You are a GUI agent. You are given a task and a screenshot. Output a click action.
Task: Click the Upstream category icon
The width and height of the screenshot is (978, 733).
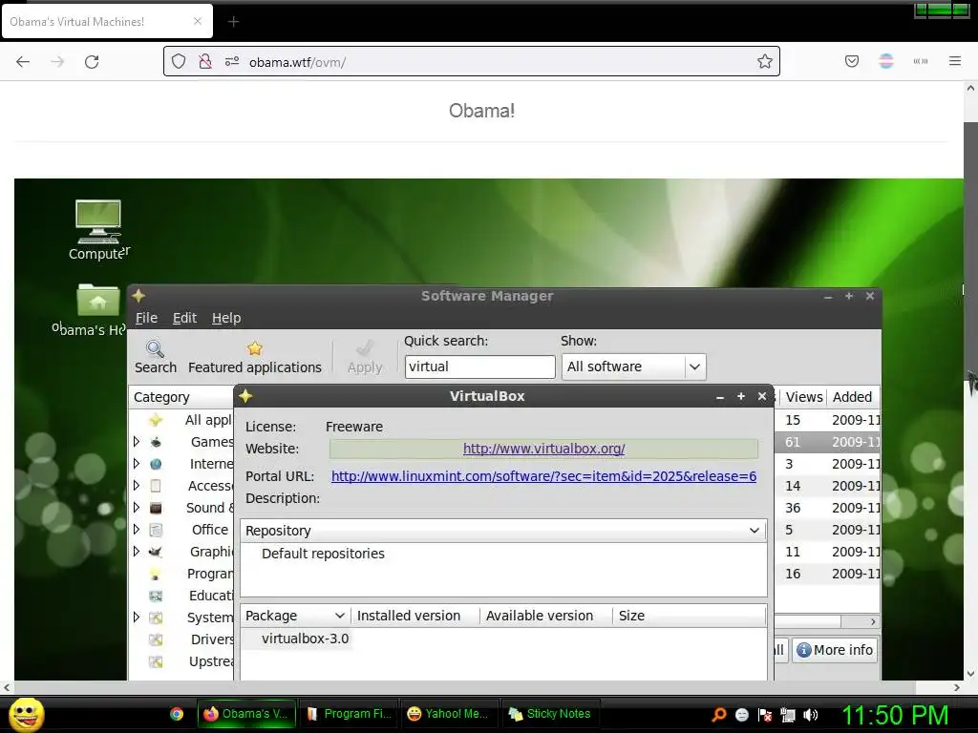click(x=156, y=661)
